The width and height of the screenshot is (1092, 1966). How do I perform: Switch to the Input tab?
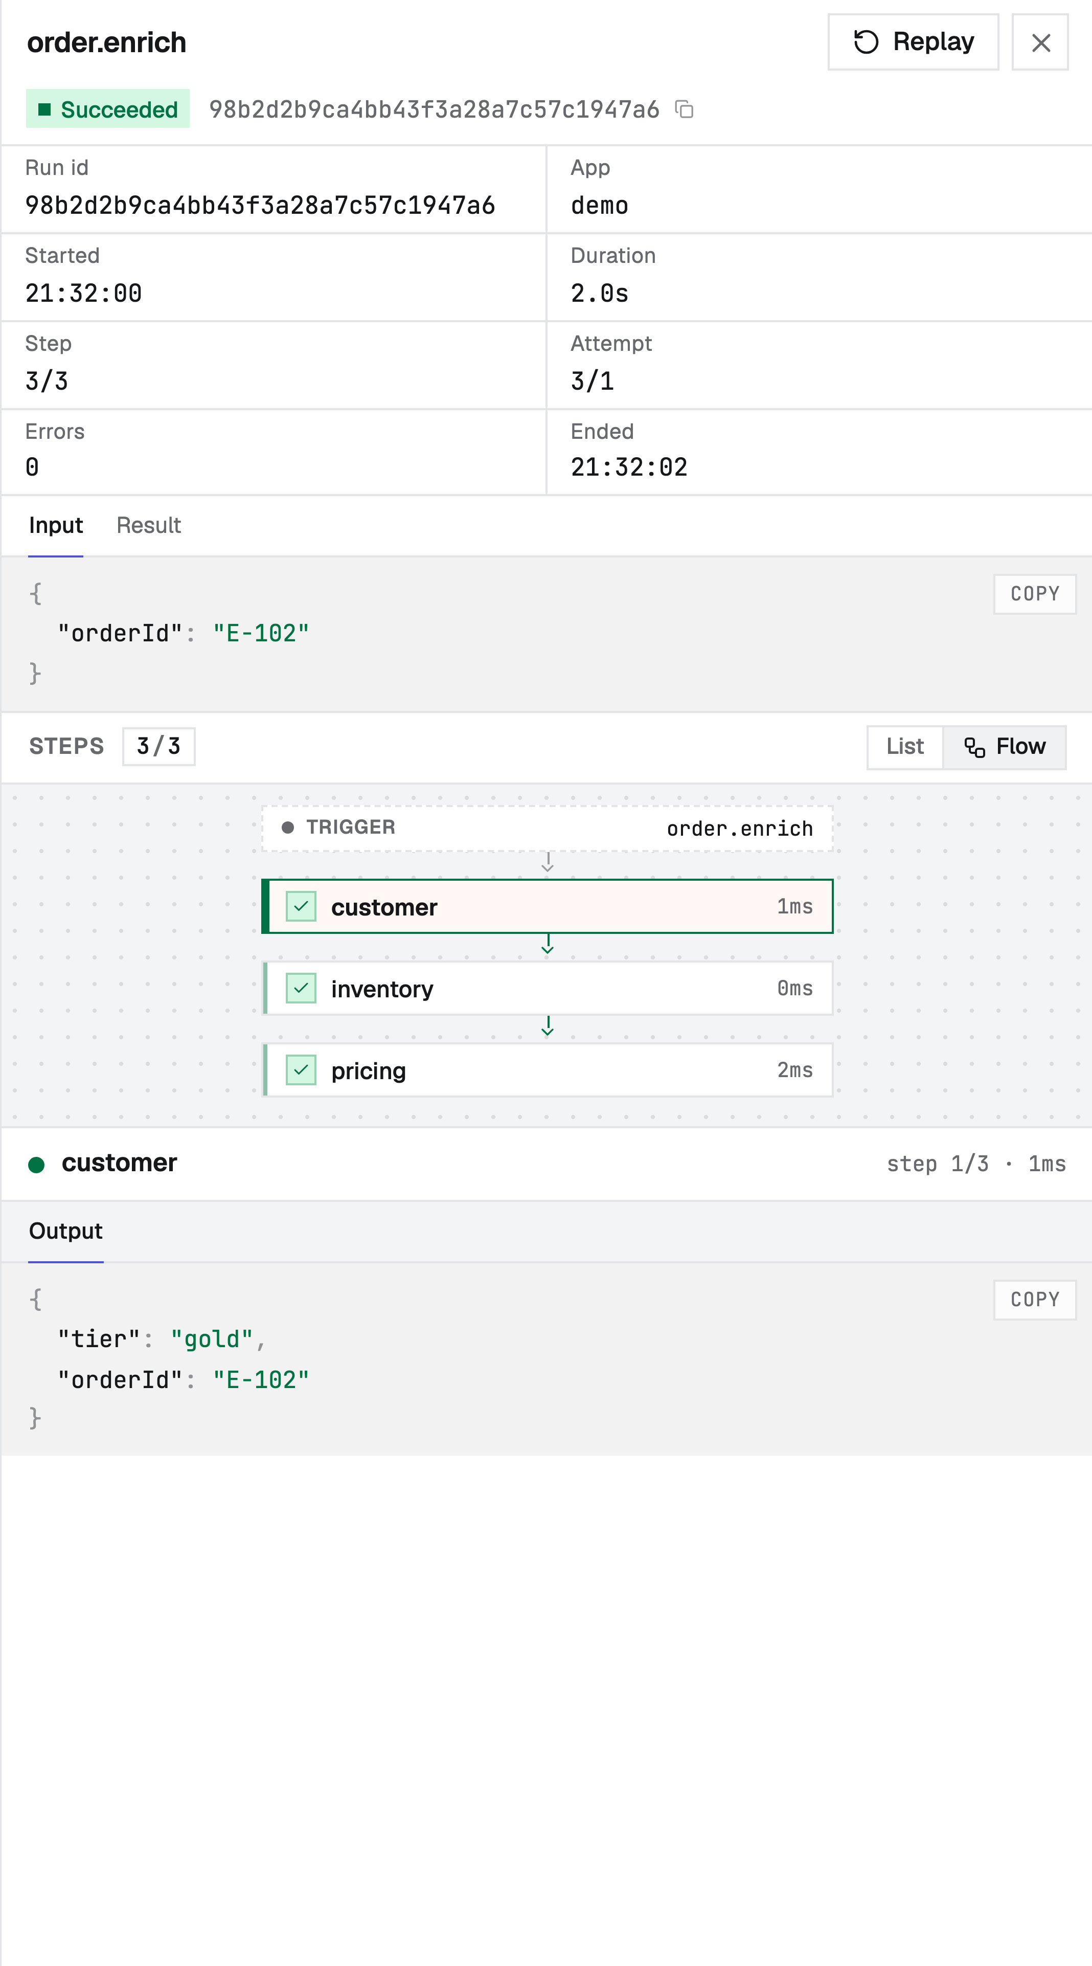click(56, 525)
